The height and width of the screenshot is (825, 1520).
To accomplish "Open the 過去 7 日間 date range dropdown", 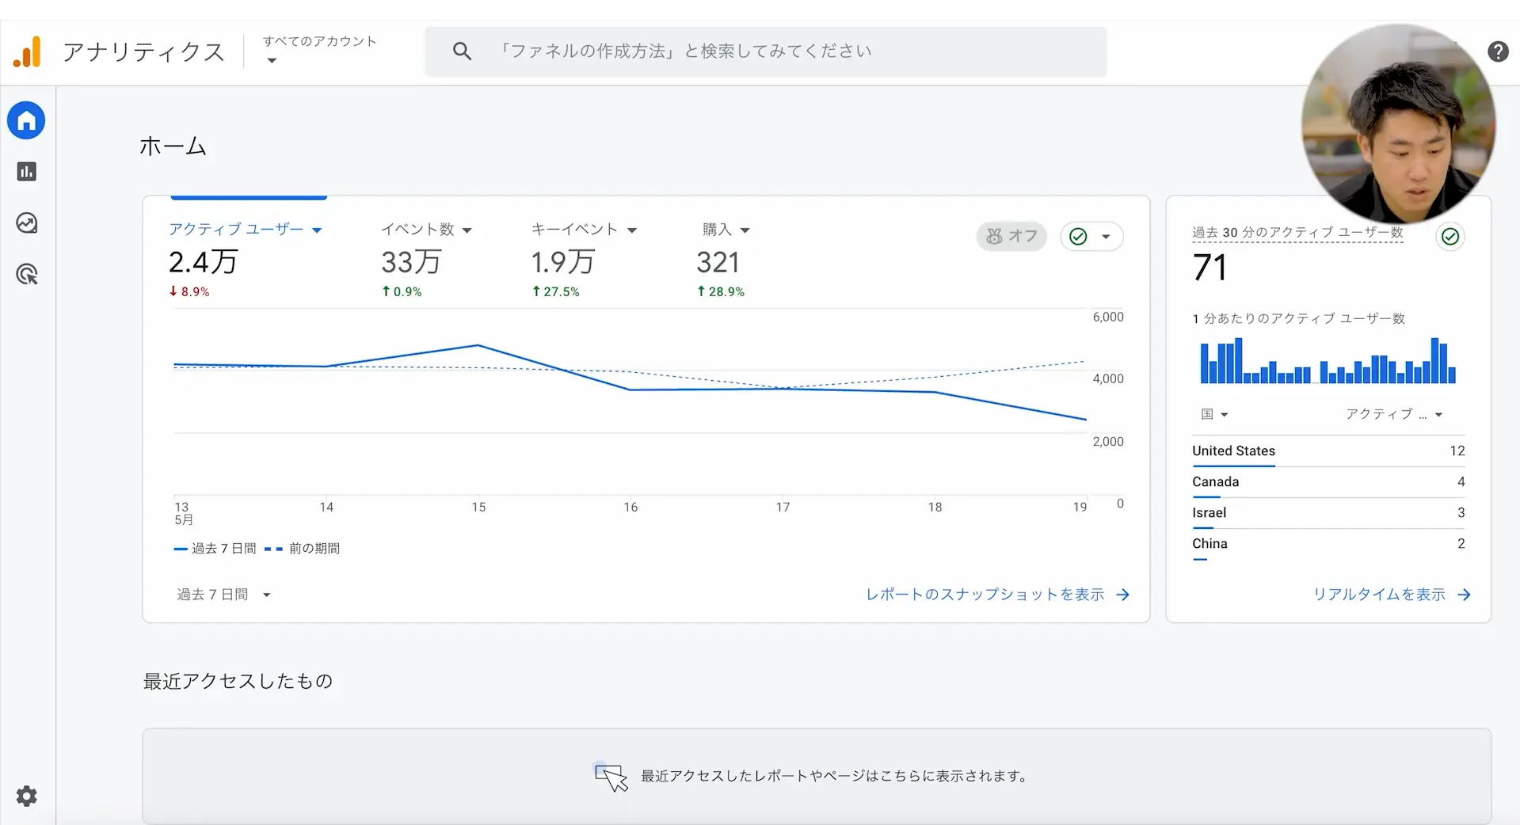I will click(223, 595).
